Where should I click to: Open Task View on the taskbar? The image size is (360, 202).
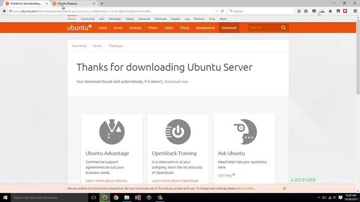tap(93, 198)
